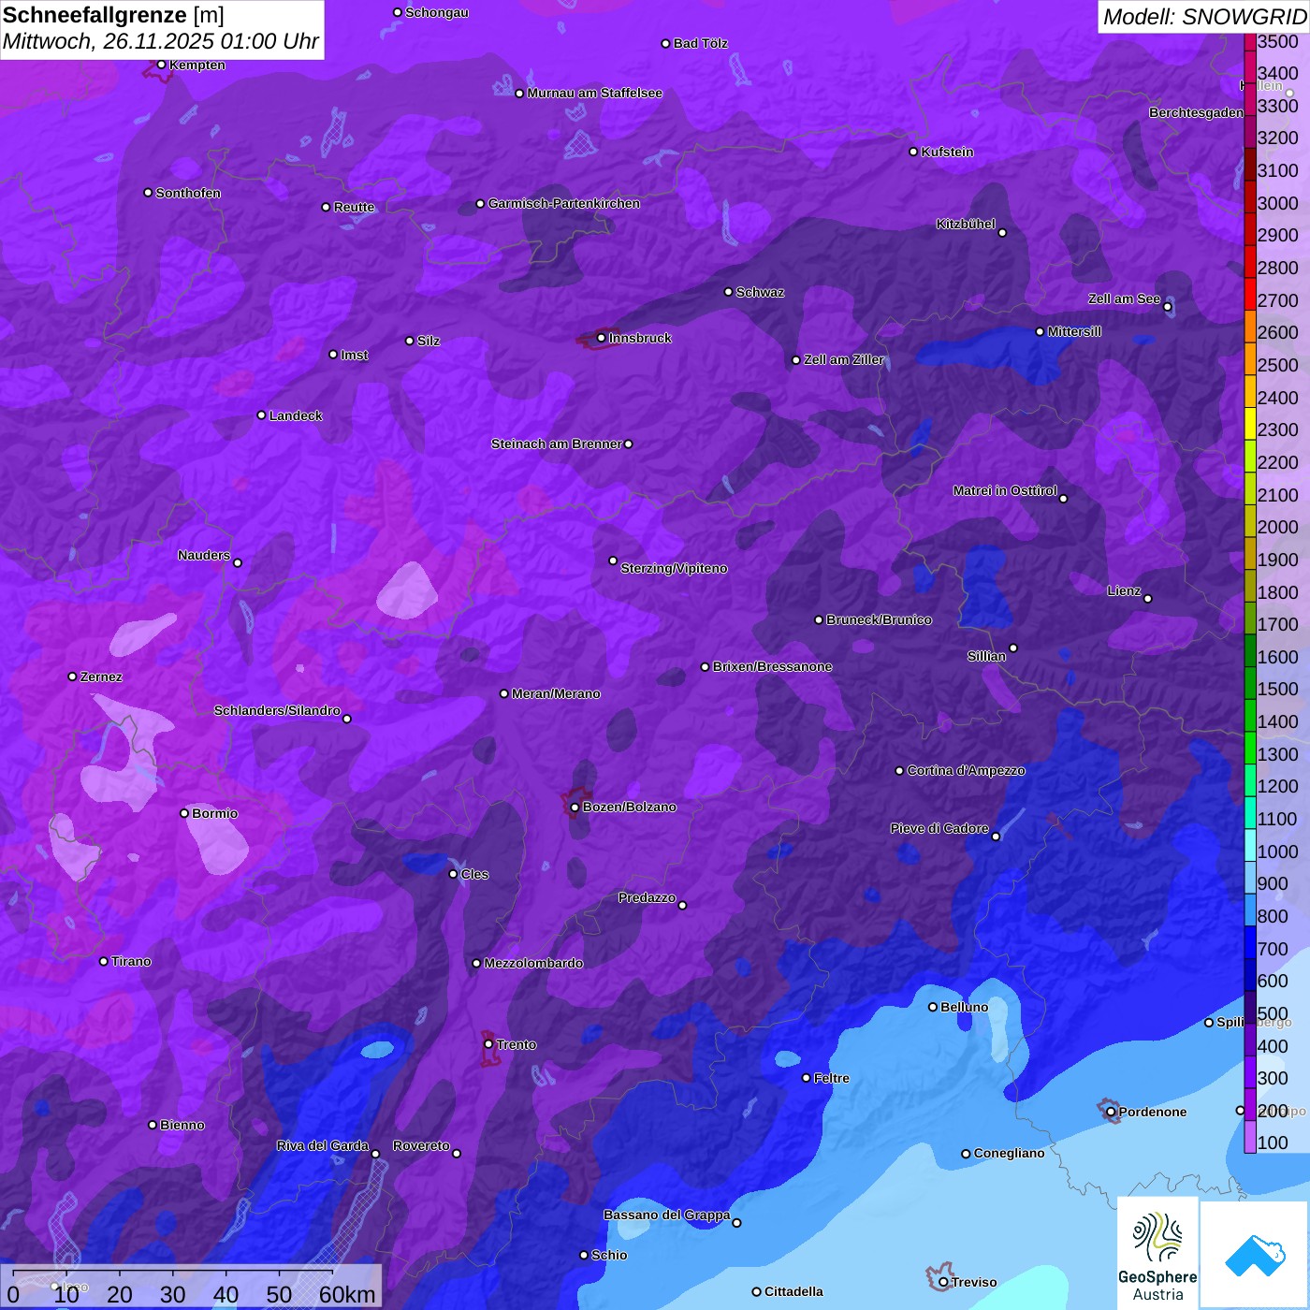Click the Lienz location dot

point(1148,599)
